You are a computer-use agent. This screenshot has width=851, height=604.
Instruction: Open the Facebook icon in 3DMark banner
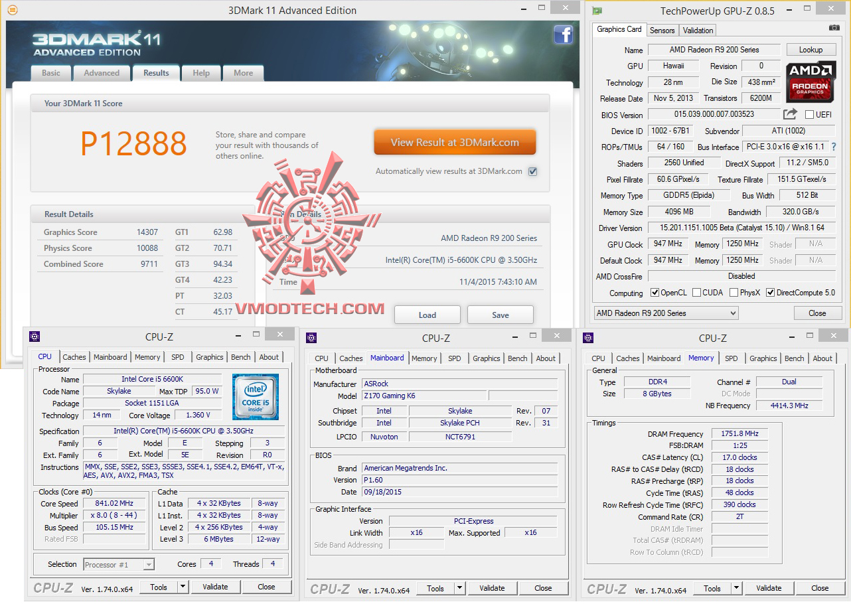(x=563, y=34)
